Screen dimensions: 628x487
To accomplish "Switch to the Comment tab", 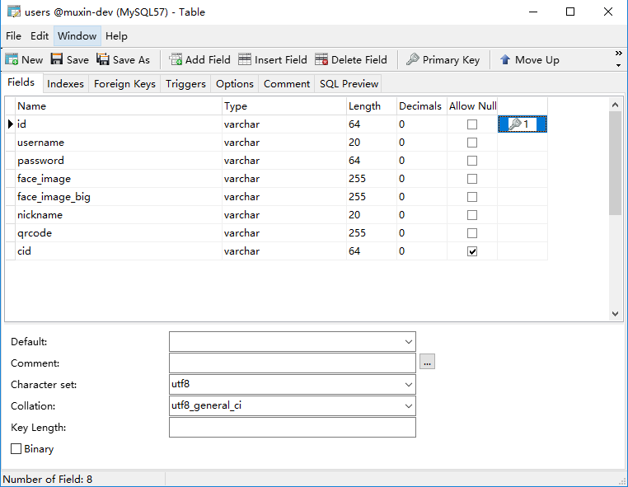I will [287, 84].
